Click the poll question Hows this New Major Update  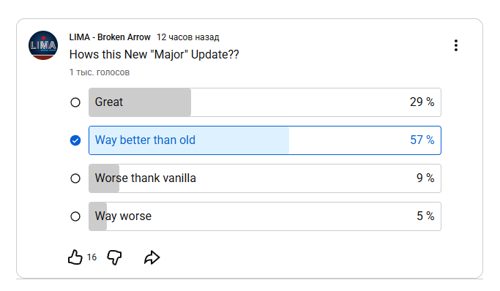(154, 54)
